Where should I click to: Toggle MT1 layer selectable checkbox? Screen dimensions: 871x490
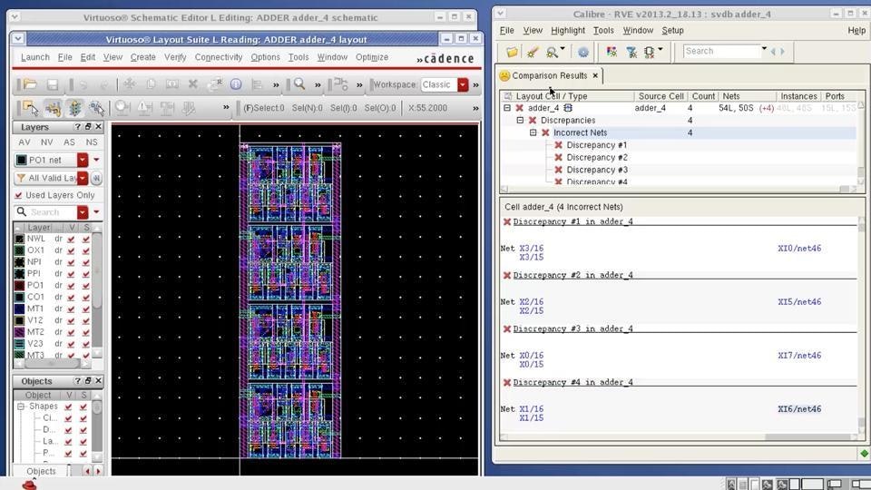point(86,309)
